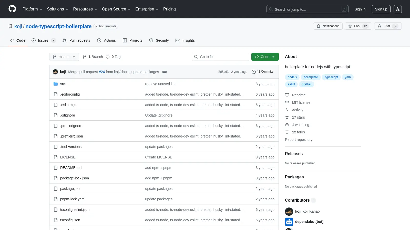View the 1 watching link
Screen dimensions: 410x230
[x=297, y=125]
